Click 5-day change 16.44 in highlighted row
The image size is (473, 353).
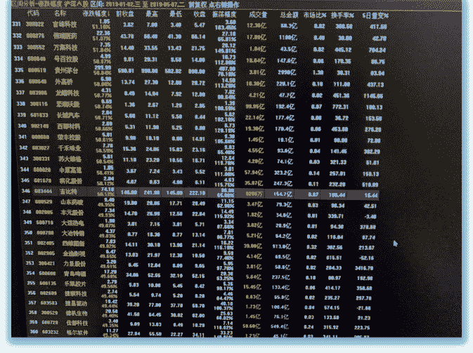coord(371,196)
